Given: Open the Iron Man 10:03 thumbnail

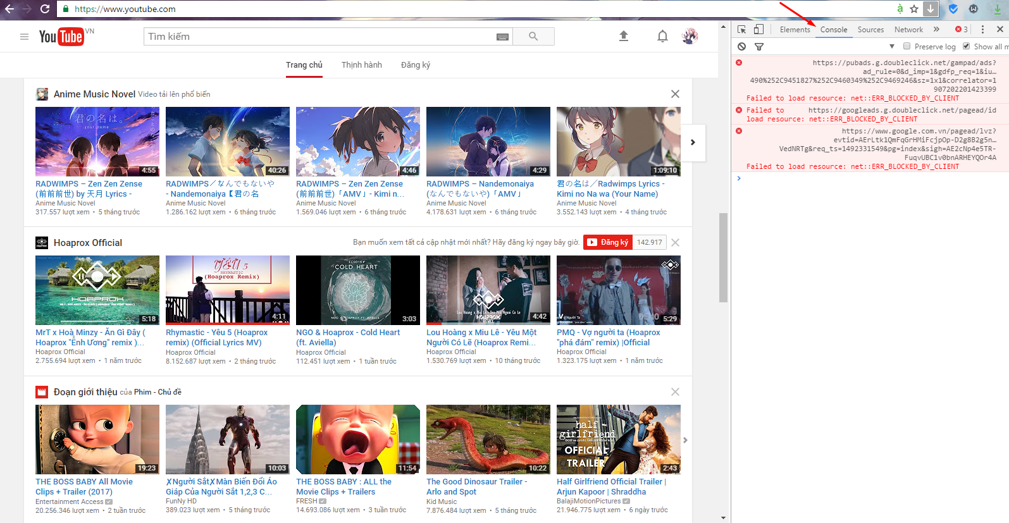Looking at the screenshot, I should coord(228,439).
